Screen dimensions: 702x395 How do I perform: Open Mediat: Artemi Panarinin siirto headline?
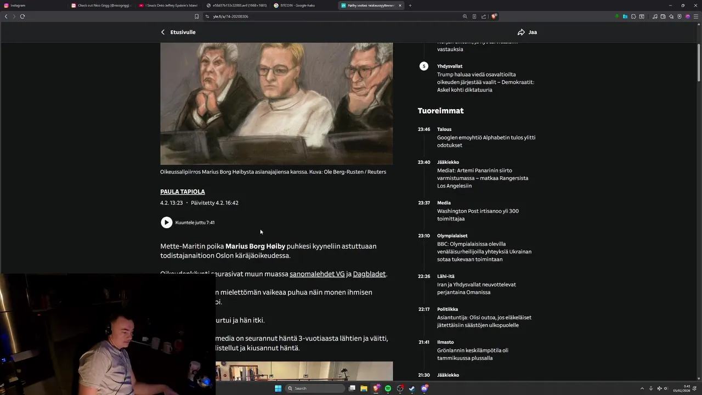pyautogui.click(x=483, y=178)
